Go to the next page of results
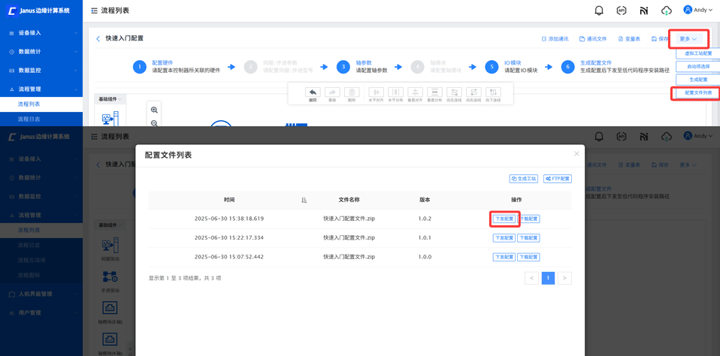Image resolution: width=720 pixels, height=356 pixels. (564, 278)
